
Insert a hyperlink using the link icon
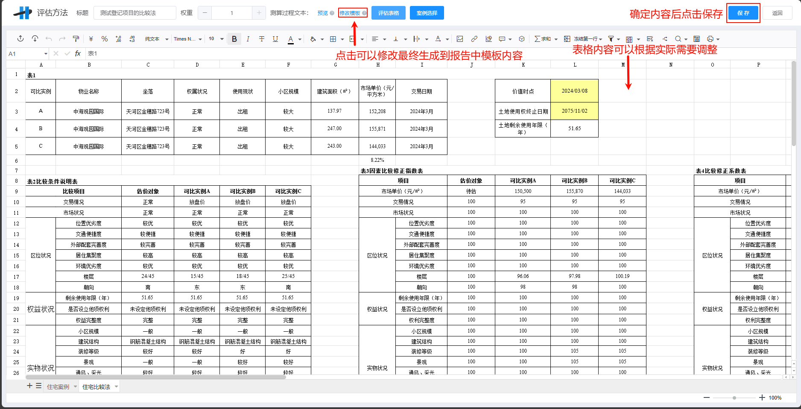click(474, 39)
